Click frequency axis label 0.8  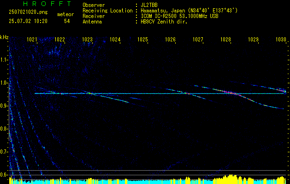4,129
